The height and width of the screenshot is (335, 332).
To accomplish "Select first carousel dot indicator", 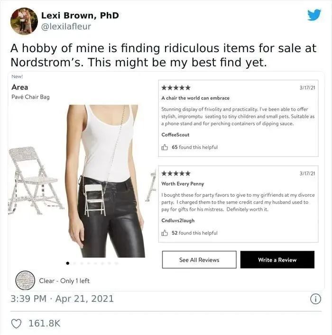I will coord(68,263).
